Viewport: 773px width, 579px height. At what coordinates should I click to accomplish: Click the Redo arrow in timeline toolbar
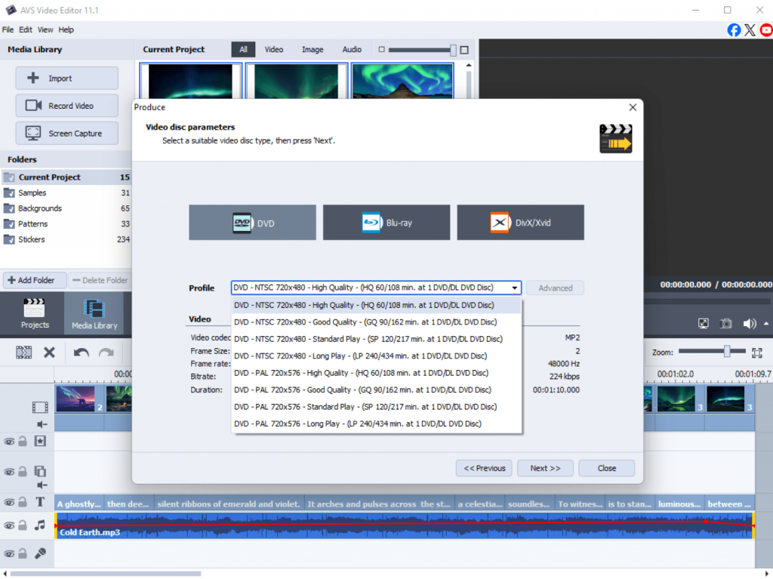click(x=106, y=352)
